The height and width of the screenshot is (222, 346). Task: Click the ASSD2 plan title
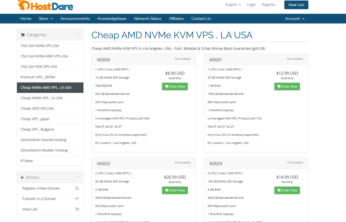click(103, 164)
